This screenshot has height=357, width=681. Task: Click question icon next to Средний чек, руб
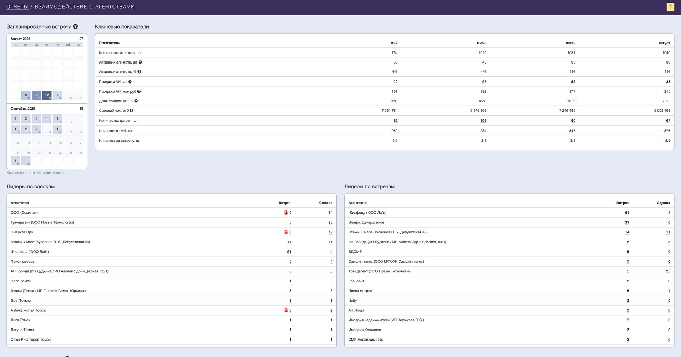coord(131,111)
